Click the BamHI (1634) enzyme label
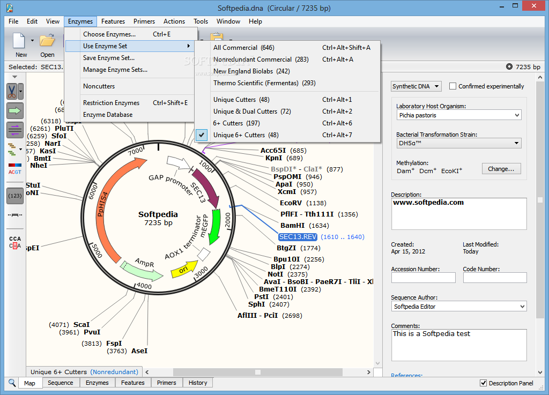Viewport: 549px width, 395px height. (x=305, y=226)
